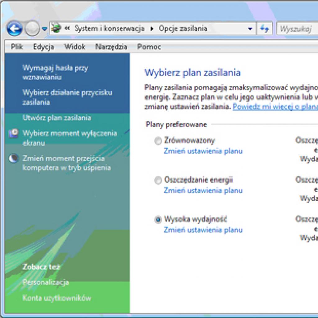
Task: Select the 'Zrównoważony' power plan radio
Action: (x=158, y=141)
